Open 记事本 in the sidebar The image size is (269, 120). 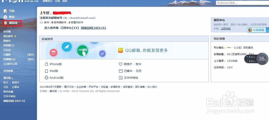pos(16,87)
